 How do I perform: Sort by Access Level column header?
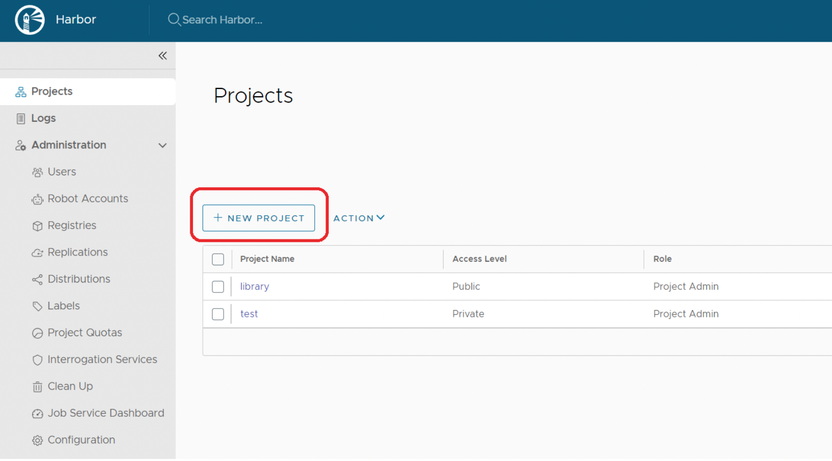pyautogui.click(x=479, y=259)
